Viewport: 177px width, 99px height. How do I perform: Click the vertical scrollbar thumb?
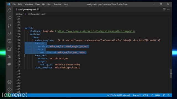(x=171, y=73)
